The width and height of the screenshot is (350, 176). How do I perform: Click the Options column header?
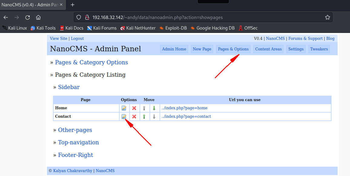[x=129, y=100]
